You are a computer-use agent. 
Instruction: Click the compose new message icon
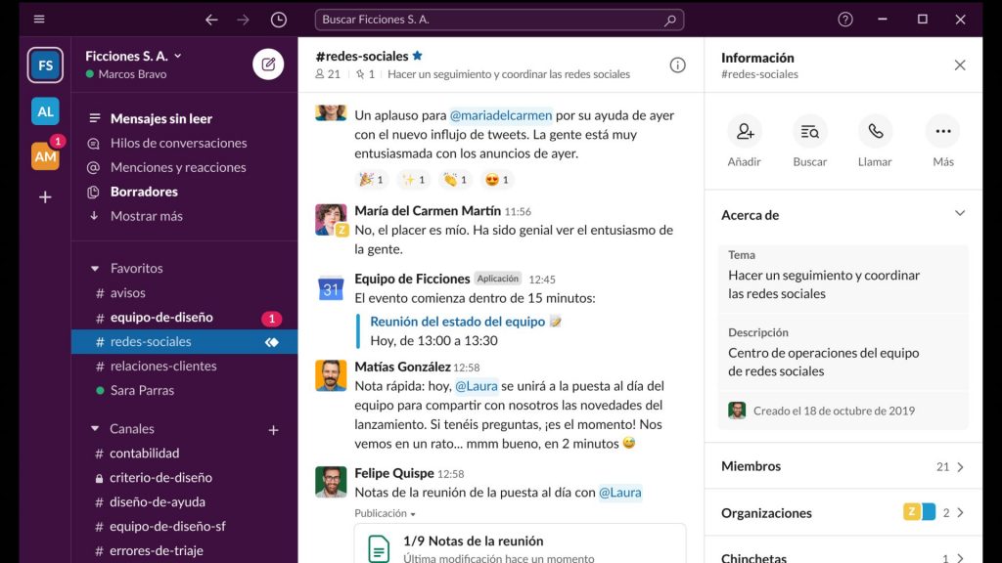(268, 65)
